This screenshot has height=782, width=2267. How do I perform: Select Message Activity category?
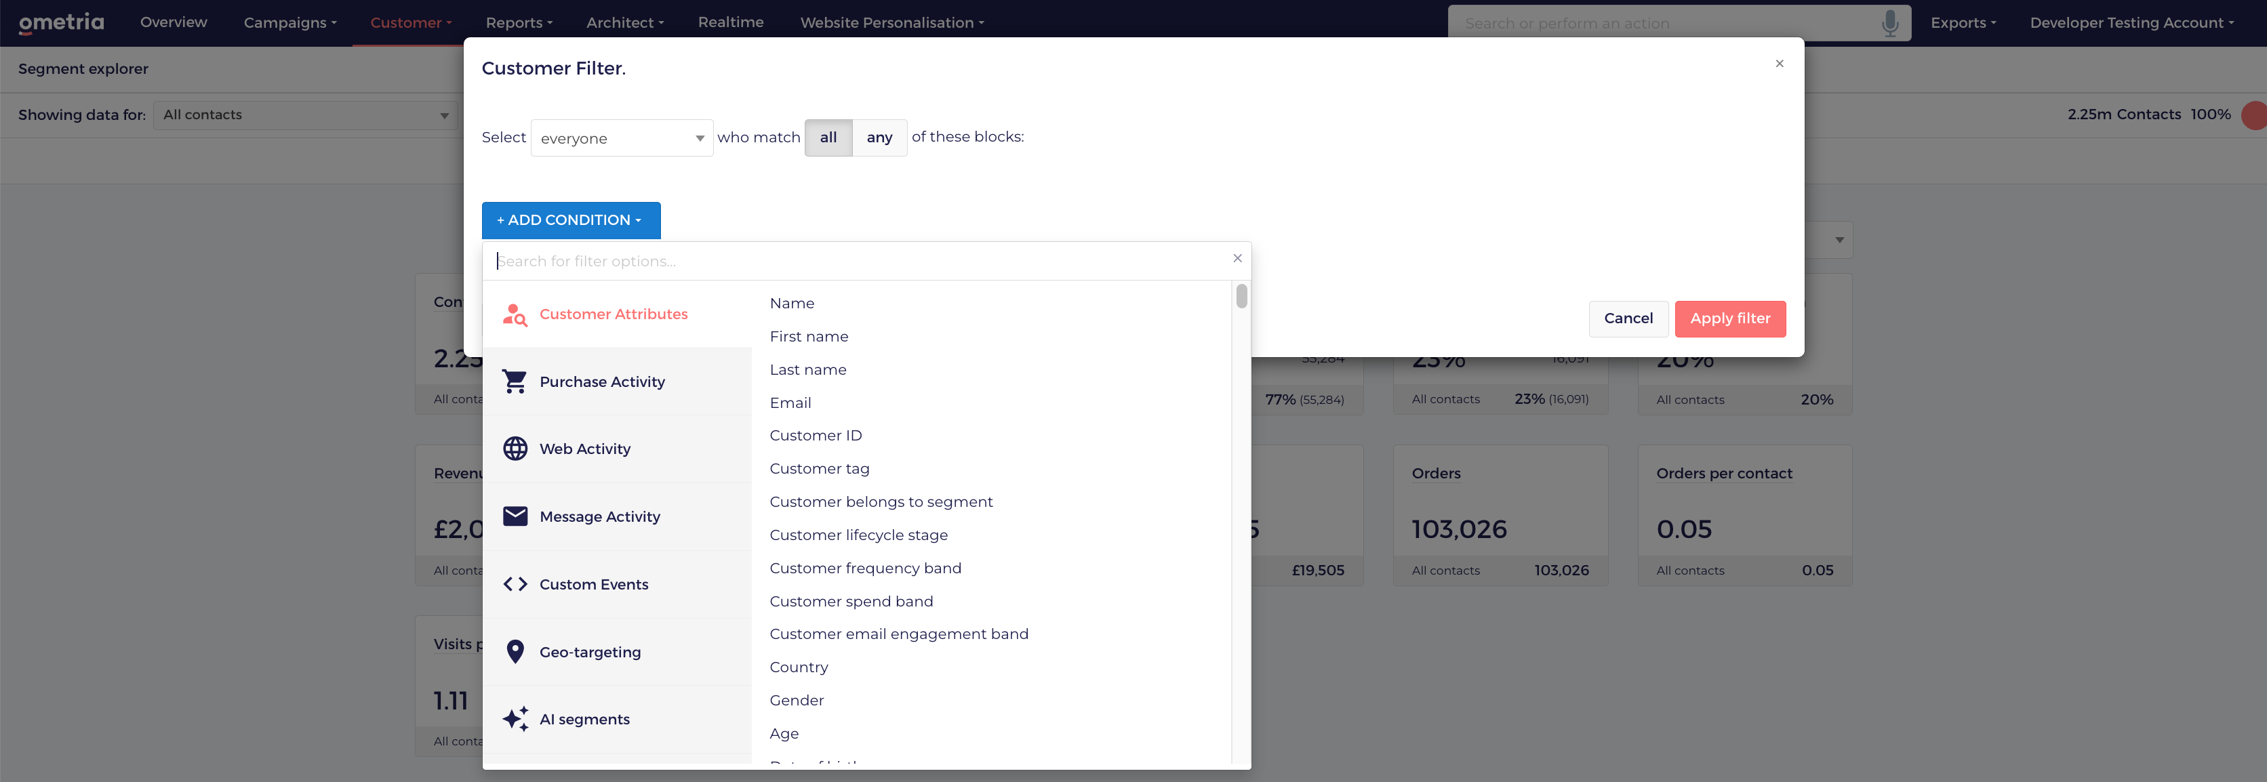tap(617, 516)
